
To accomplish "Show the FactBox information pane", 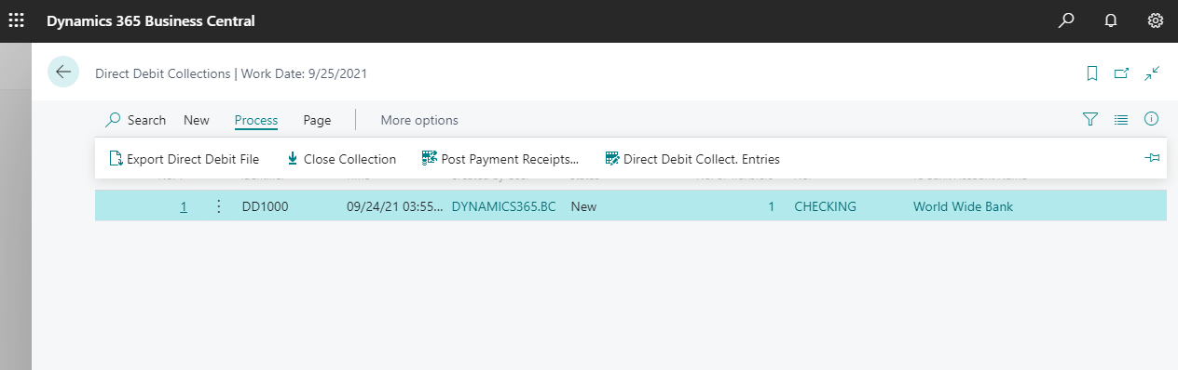I will tap(1151, 119).
